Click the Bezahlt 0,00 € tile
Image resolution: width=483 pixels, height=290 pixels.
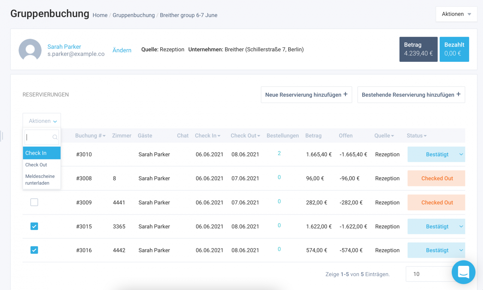(454, 49)
